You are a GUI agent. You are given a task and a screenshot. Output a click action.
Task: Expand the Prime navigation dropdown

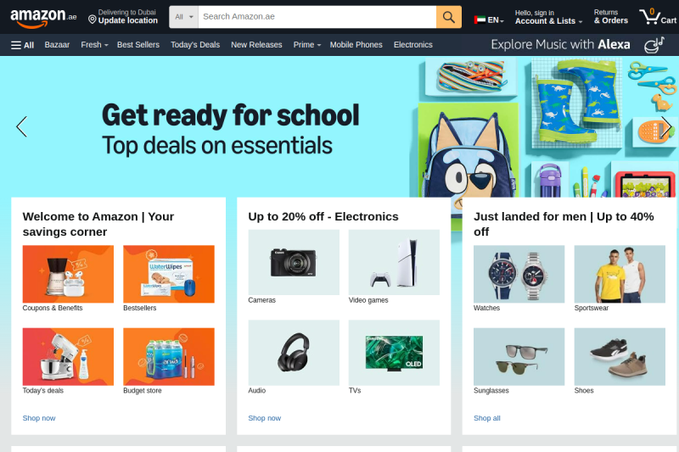click(307, 45)
